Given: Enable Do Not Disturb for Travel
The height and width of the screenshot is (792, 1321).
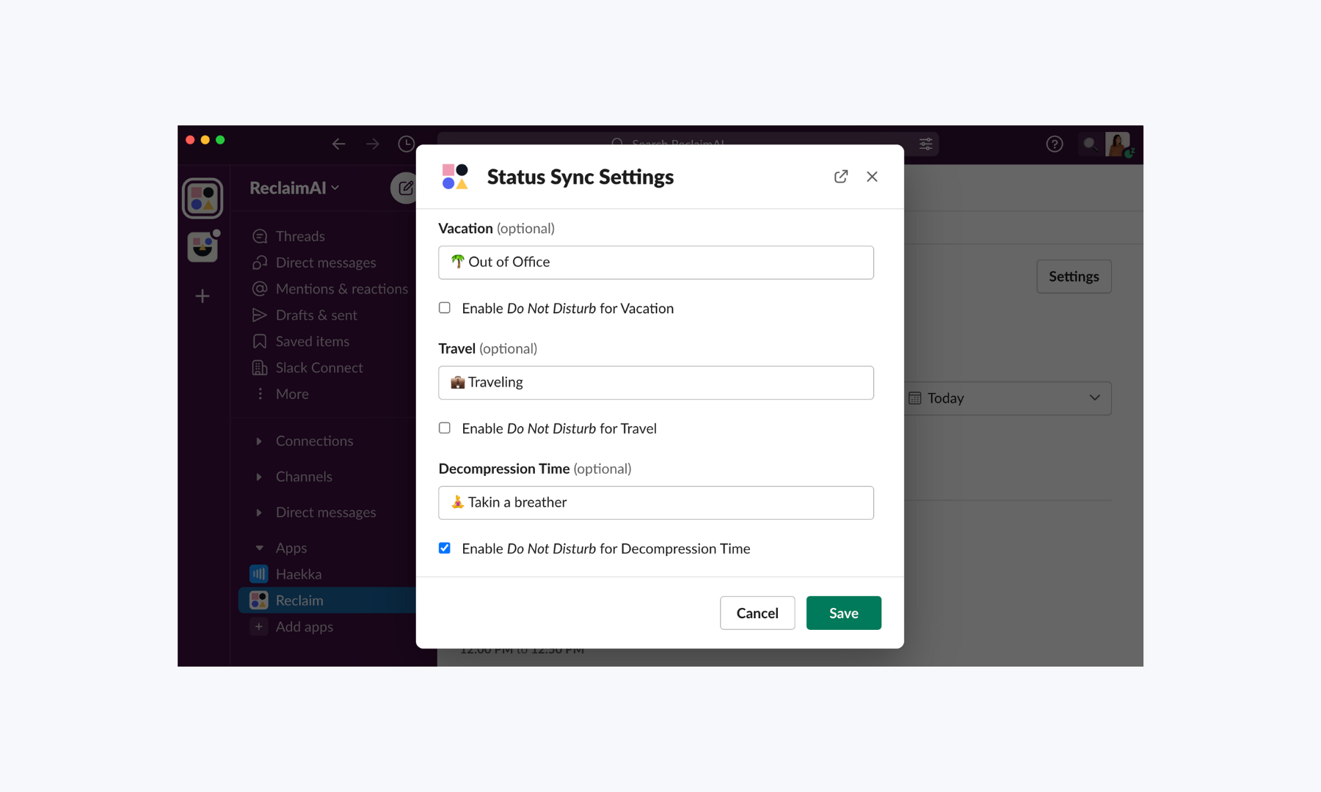Looking at the screenshot, I should coord(445,428).
